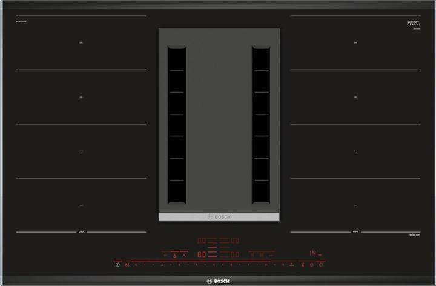
Task: Select the top-right 00 zone display
Action: pos(235,240)
